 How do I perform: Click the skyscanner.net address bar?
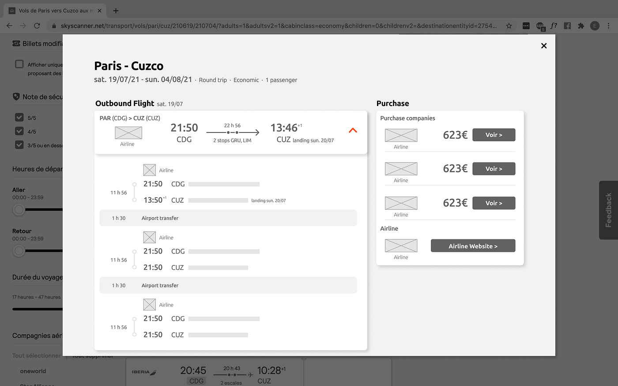coord(278,26)
